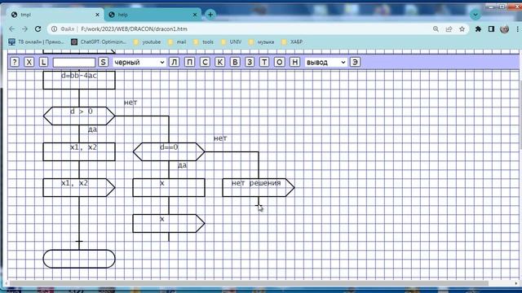Focus the toolbar text input field
Viewport: 522px width, 293px height.
point(74,63)
